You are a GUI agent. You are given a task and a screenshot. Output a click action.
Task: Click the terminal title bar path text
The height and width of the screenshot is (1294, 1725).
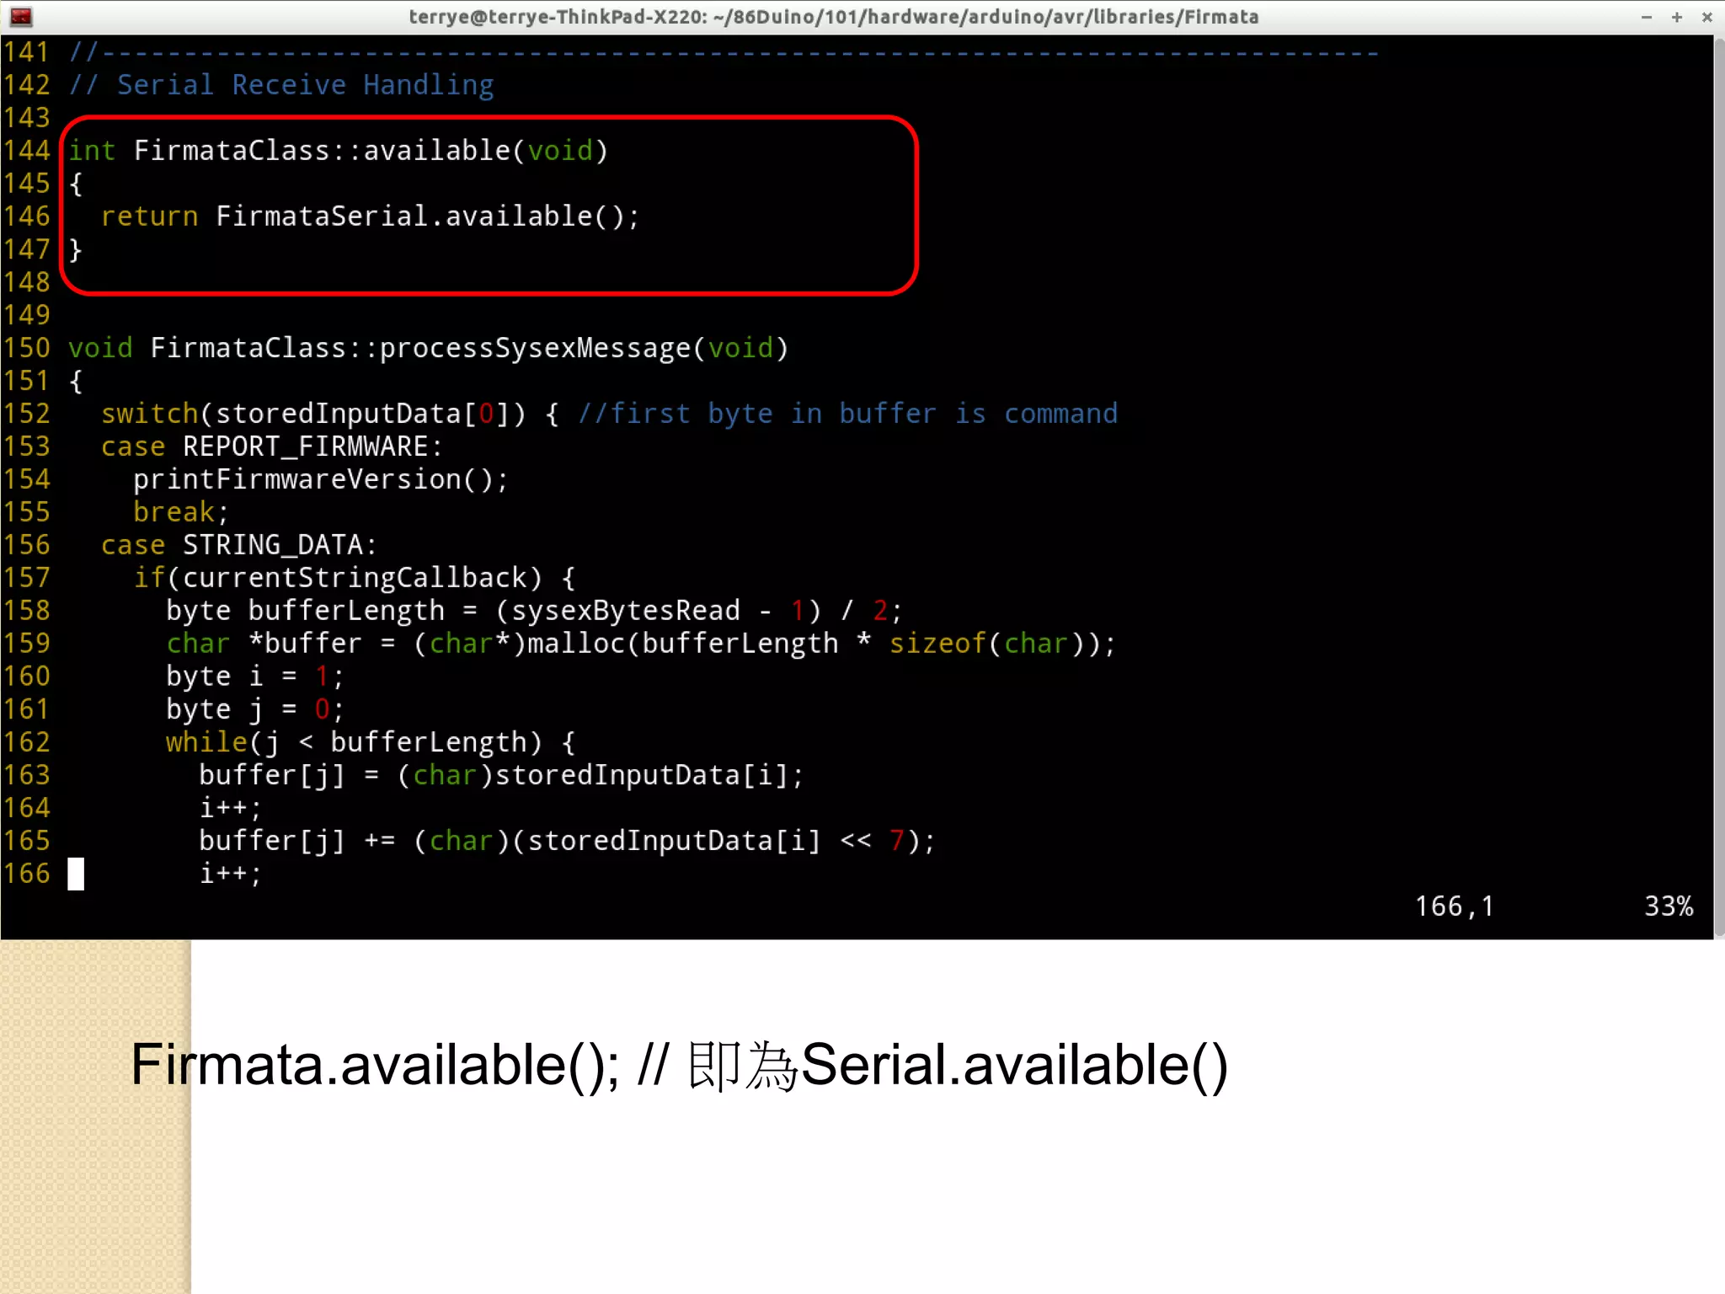(x=833, y=17)
